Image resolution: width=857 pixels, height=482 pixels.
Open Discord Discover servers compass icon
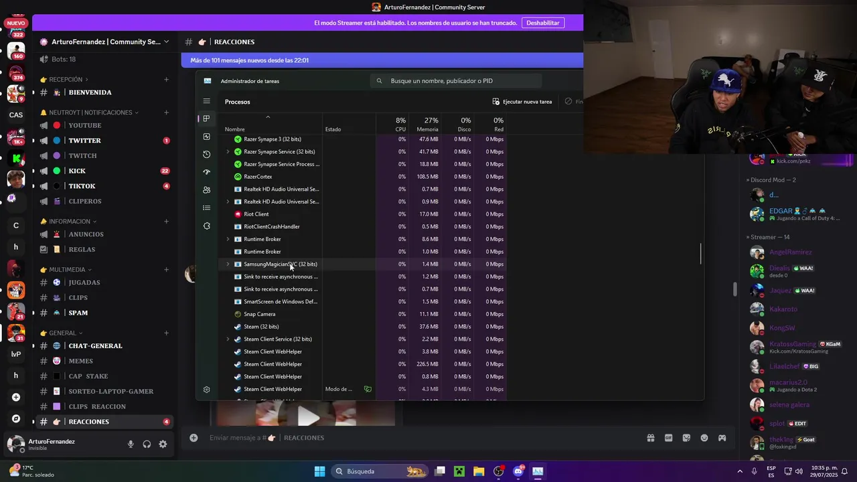coord(16,418)
